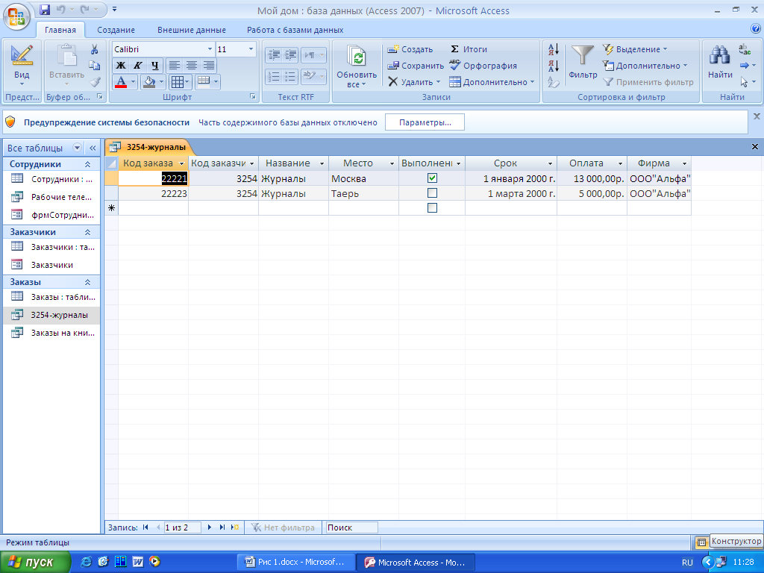Image resolution: width=764 pixels, height=573 pixels.
Task: Open Фирма column filter dropdown
Action: tap(685, 163)
